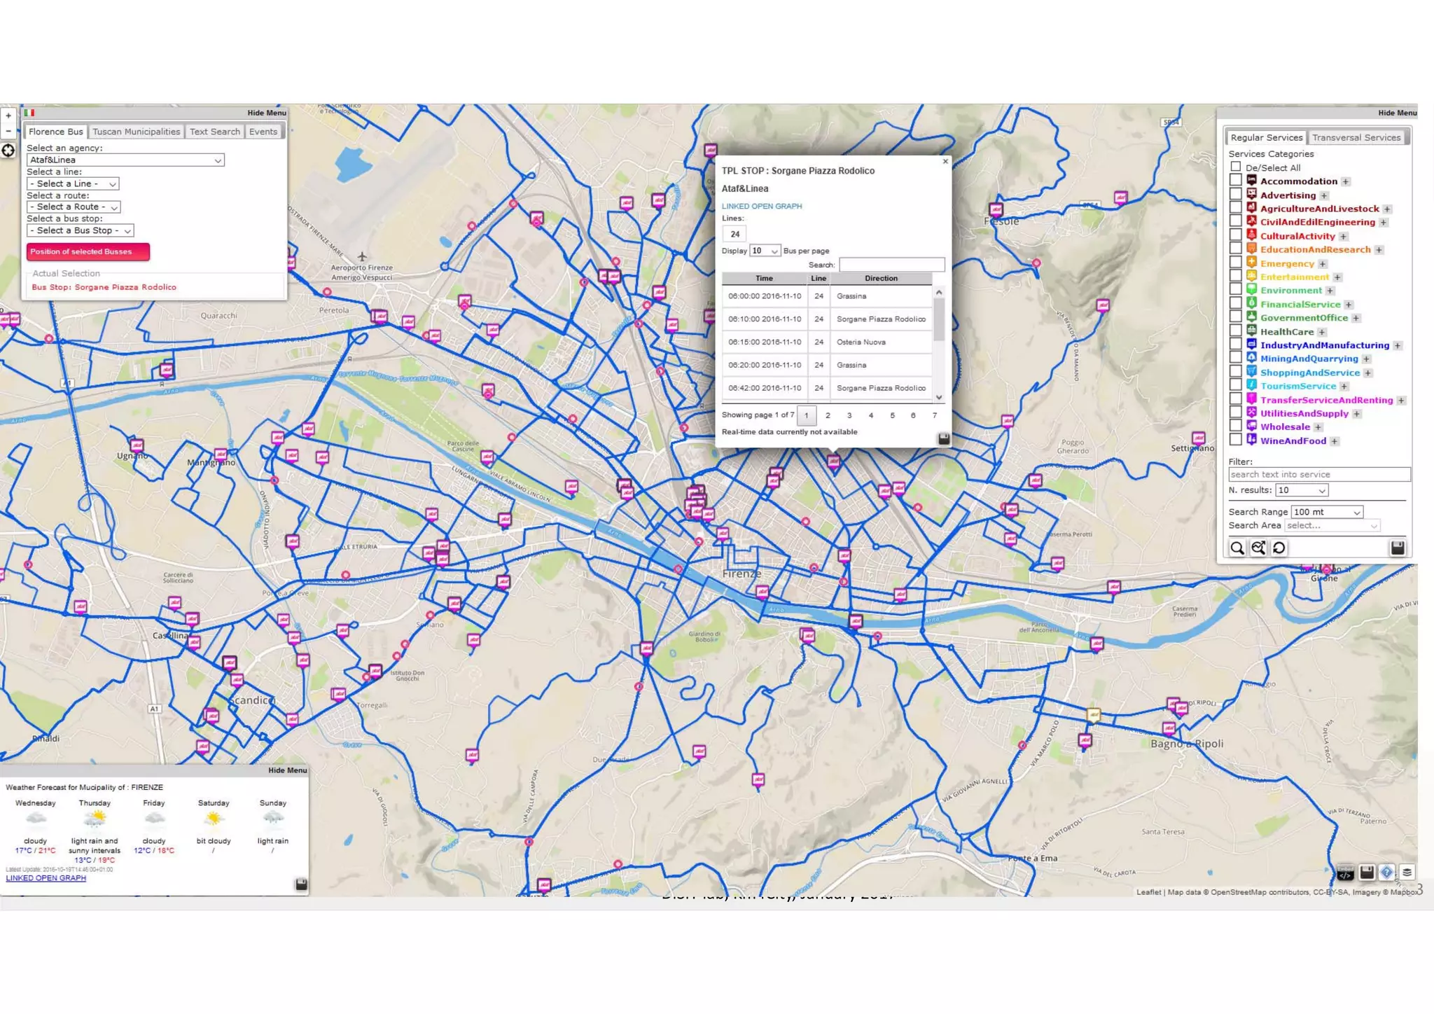The width and height of the screenshot is (1434, 1014).
Task: Open the Transversal Services tab
Action: [1356, 138]
